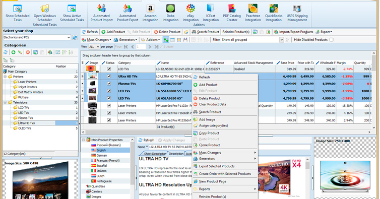
Task: Click Import/Export Products toolbar button
Action: coord(294,32)
